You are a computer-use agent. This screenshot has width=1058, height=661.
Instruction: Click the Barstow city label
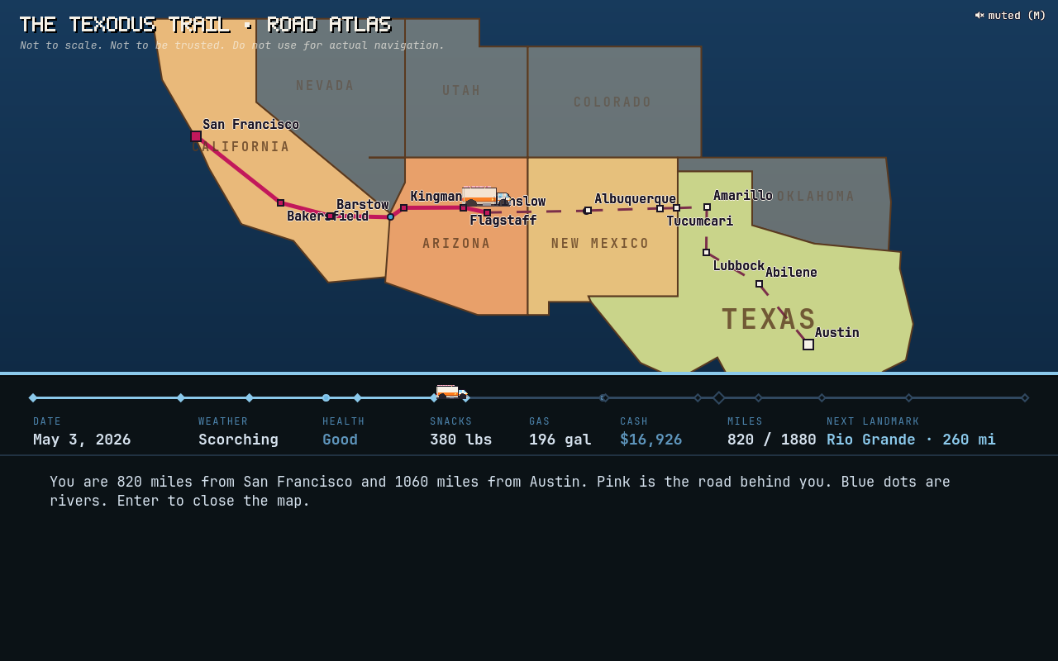click(362, 204)
